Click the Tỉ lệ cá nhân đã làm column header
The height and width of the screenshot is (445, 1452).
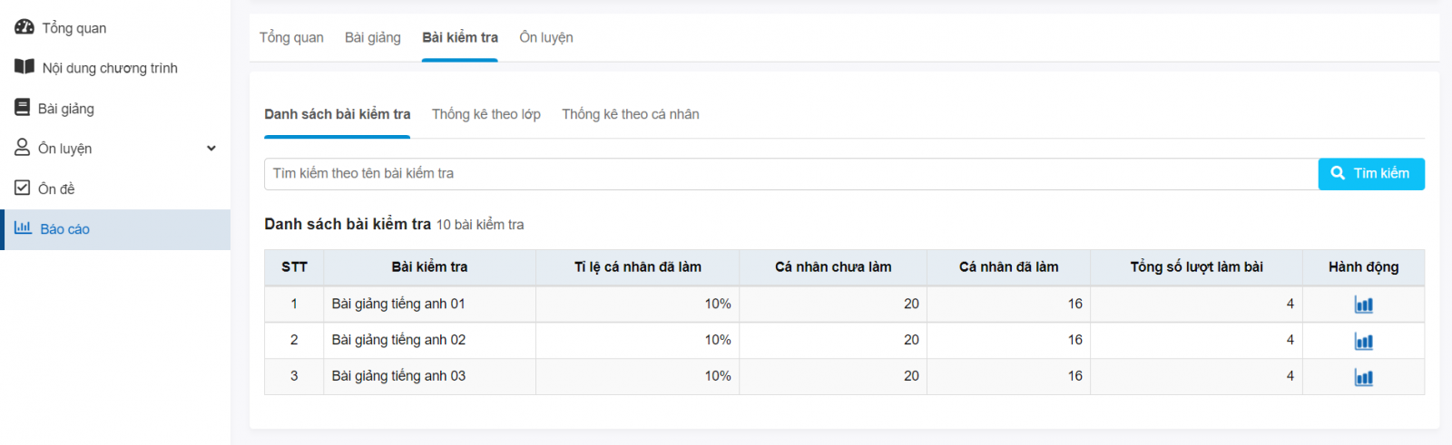(x=638, y=266)
